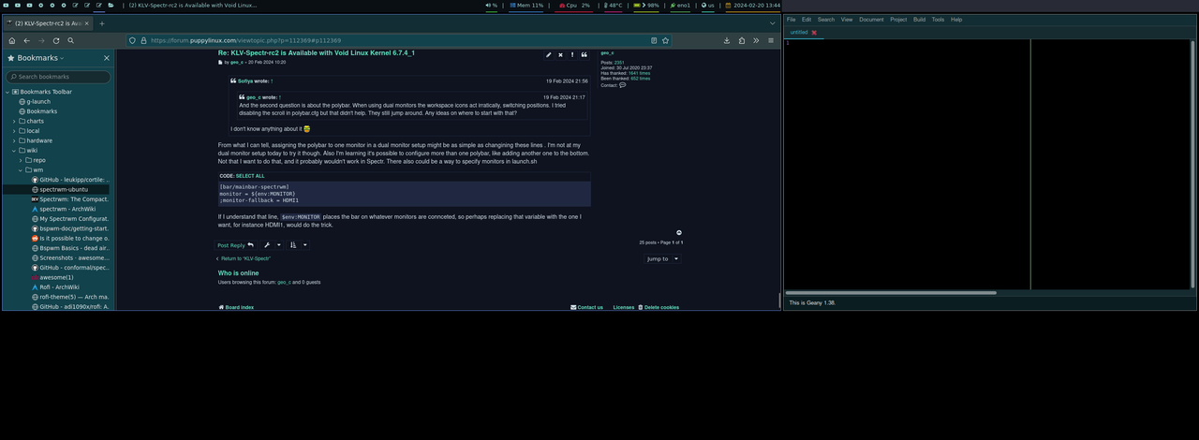Navigate back in Firefox
Image resolution: width=1199 pixels, height=440 pixels.
26,40
